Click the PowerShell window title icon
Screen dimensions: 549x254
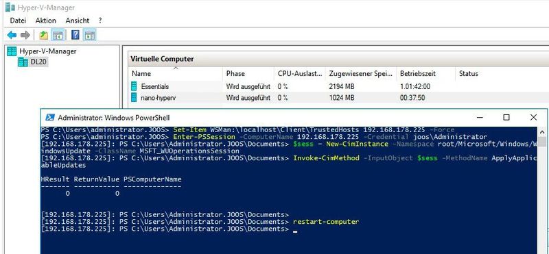click(50, 117)
